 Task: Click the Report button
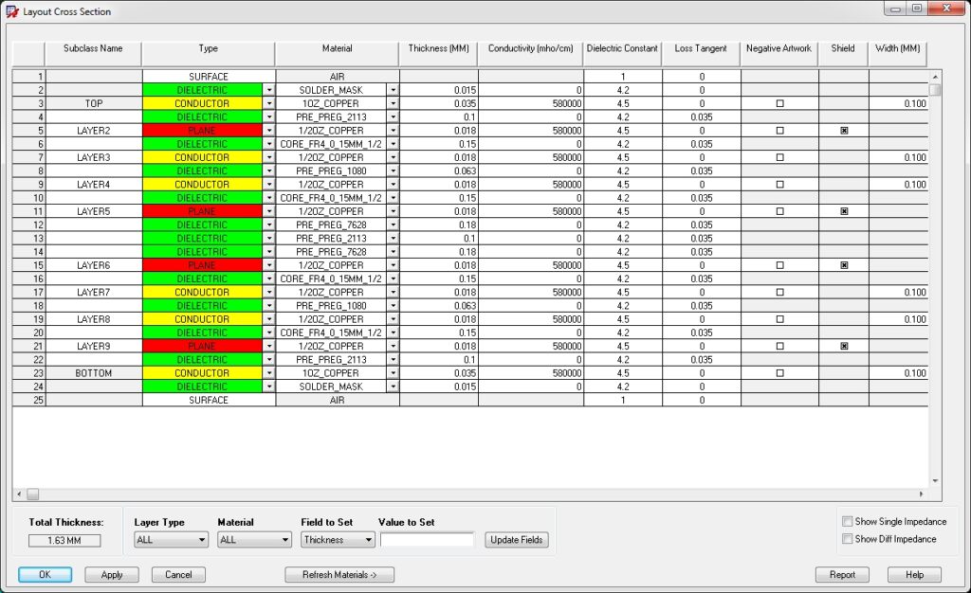(842, 575)
